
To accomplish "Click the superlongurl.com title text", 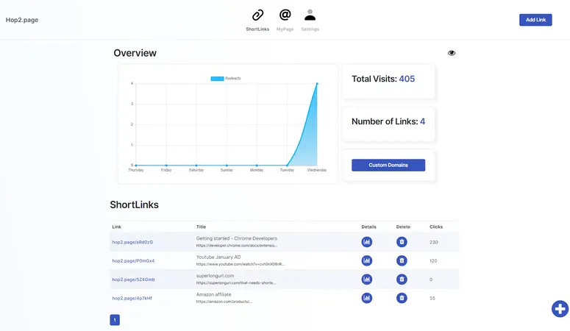I will [215, 276].
